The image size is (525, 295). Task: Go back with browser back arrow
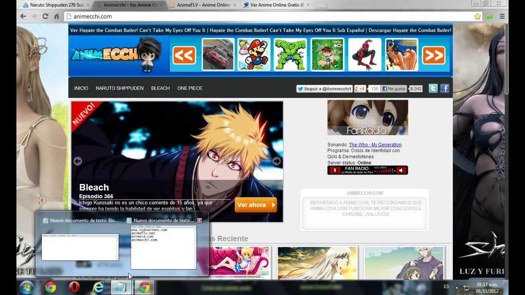pos(23,16)
